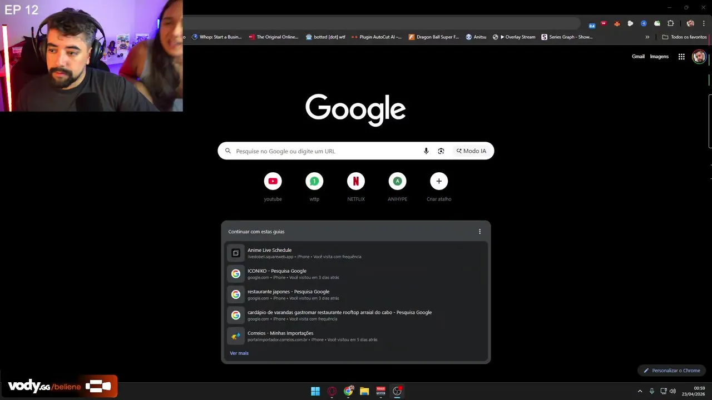712x400 pixels.
Task: Open network settings from the tray
Action: point(664,391)
